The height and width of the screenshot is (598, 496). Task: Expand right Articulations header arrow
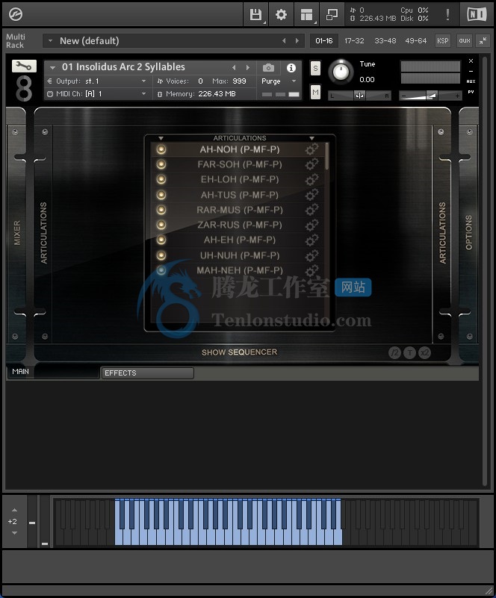pos(311,138)
